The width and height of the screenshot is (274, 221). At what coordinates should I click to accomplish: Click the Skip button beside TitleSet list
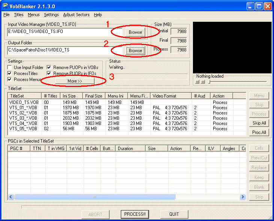point(259,105)
